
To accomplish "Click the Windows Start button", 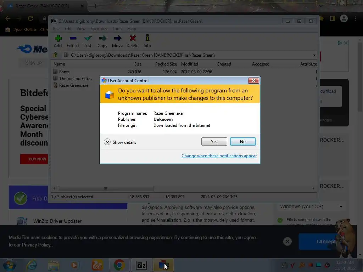I will 9,265.
